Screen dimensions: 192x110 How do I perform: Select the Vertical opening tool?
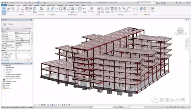coord(124,9)
